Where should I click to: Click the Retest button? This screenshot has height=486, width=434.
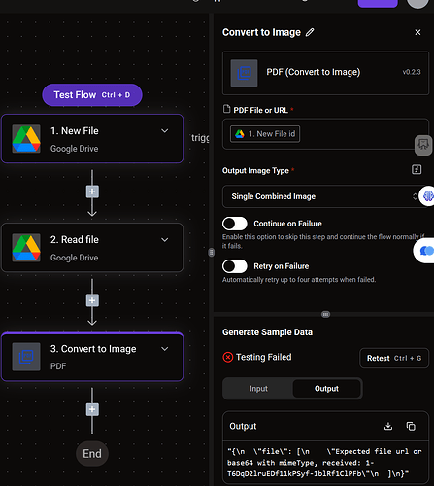coord(394,358)
